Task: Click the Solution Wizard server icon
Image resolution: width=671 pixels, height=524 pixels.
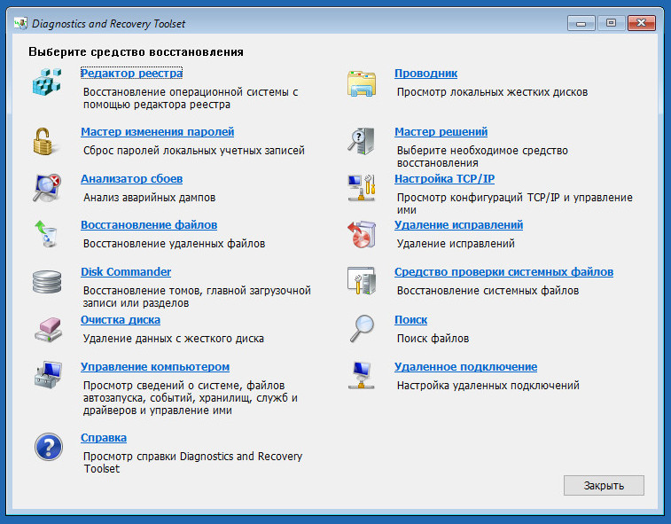Action: pyautogui.click(x=361, y=140)
